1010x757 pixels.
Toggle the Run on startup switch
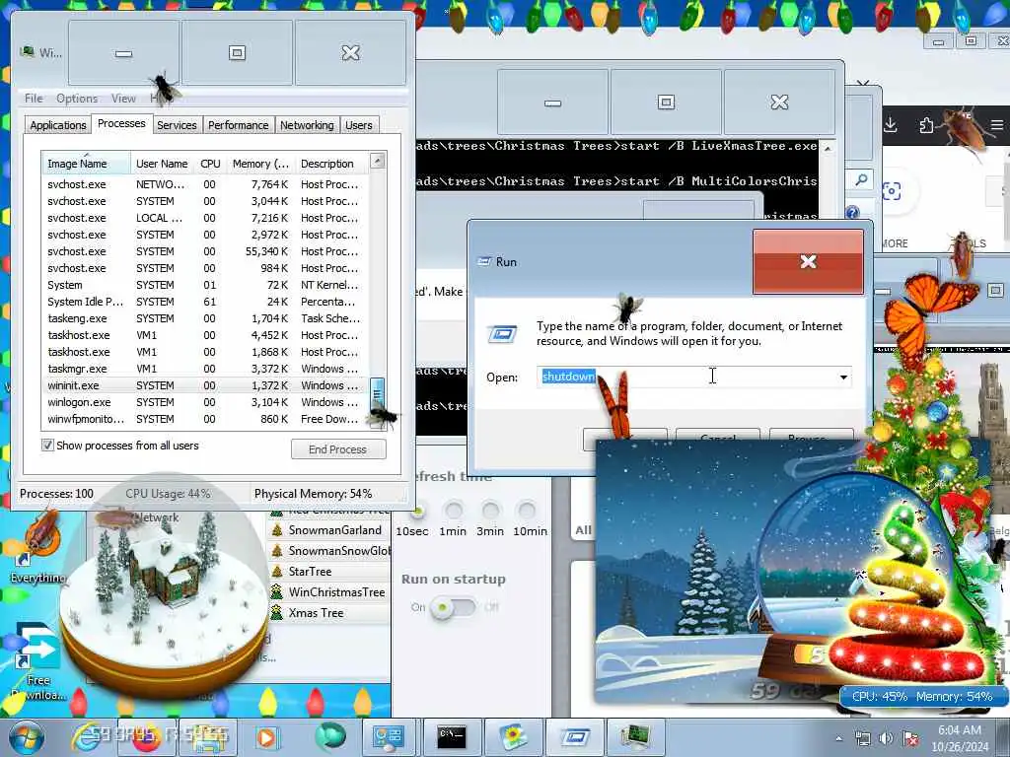(x=453, y=607)
